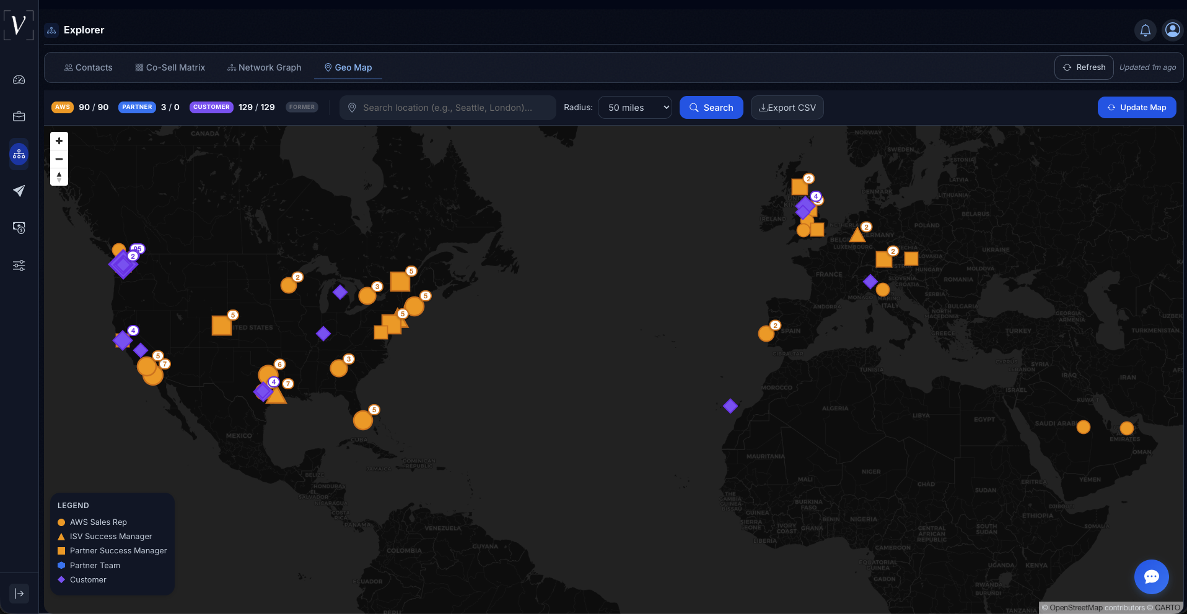Image resolution: width=1187 pixels, height=614 pixels.
Task: Click the 'Updated 1m ago' status text
Action: point(1147,67)
